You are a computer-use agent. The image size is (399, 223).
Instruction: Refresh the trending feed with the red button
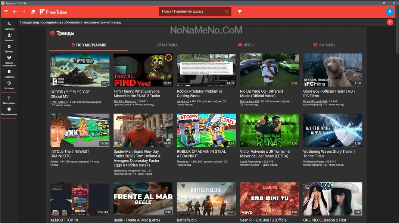click(x=390, y=22)
